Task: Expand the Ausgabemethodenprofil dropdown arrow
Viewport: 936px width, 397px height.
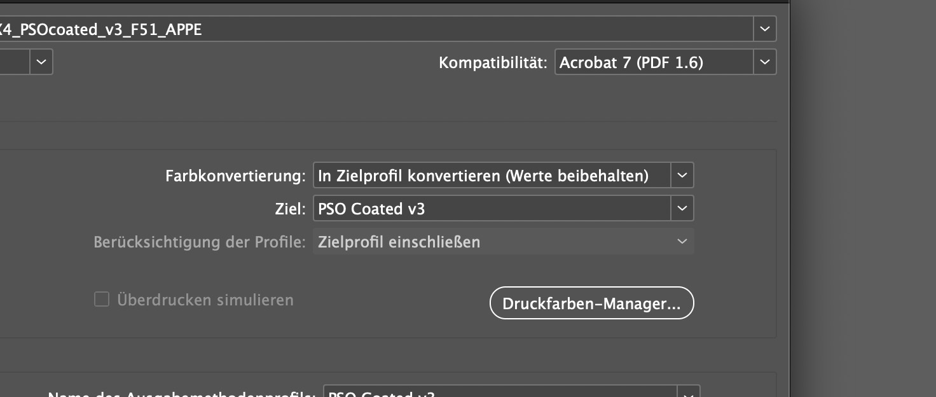Action: point(689,393)
